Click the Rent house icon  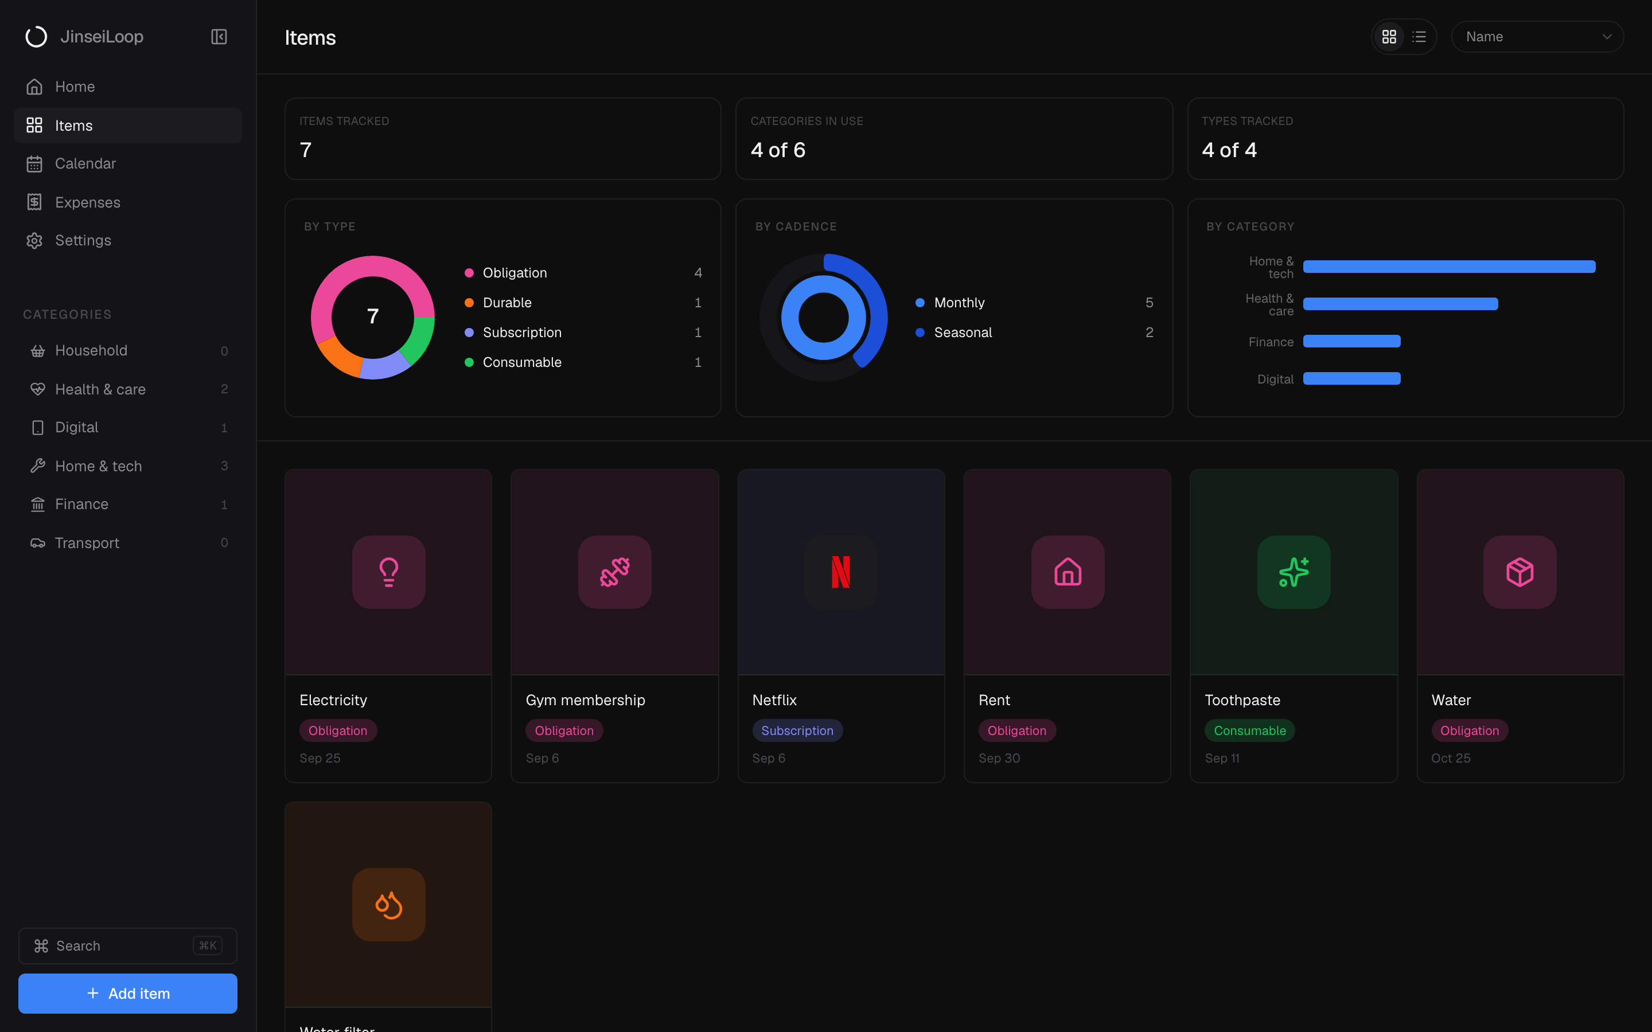click(1067, 572)
